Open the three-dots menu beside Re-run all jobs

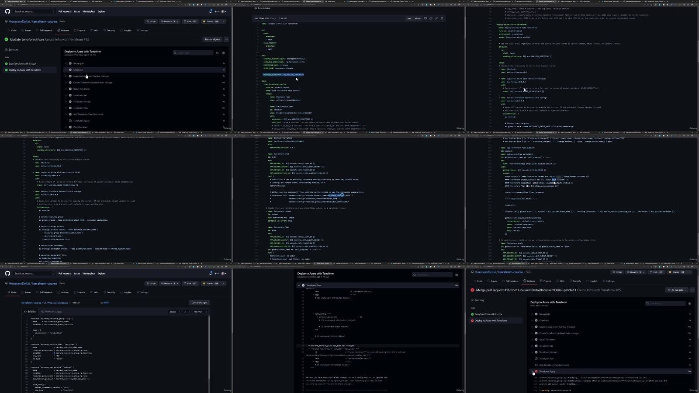(x=226, y=39)
